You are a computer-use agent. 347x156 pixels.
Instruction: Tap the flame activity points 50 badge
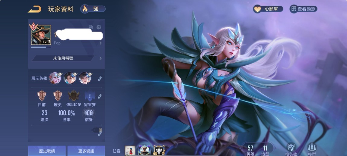(x=93, y=9)
